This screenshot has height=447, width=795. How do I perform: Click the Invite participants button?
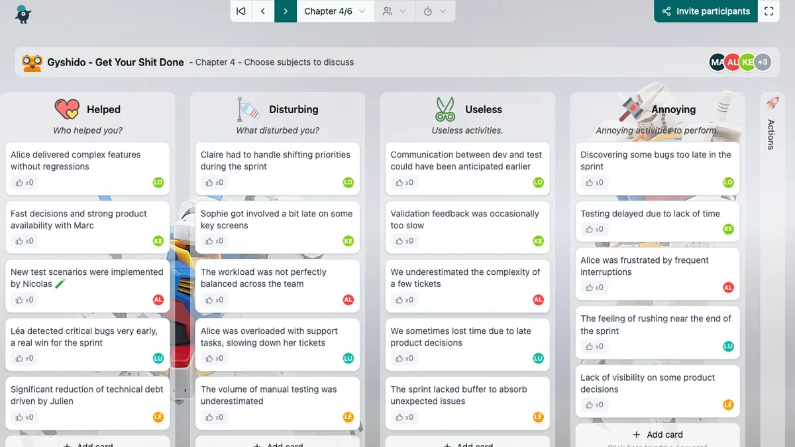(x=706, y=11)
